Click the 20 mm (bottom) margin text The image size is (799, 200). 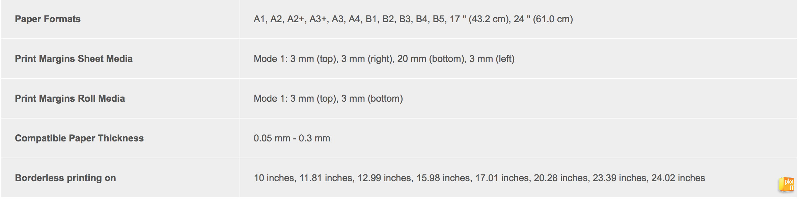click(431, 59)
